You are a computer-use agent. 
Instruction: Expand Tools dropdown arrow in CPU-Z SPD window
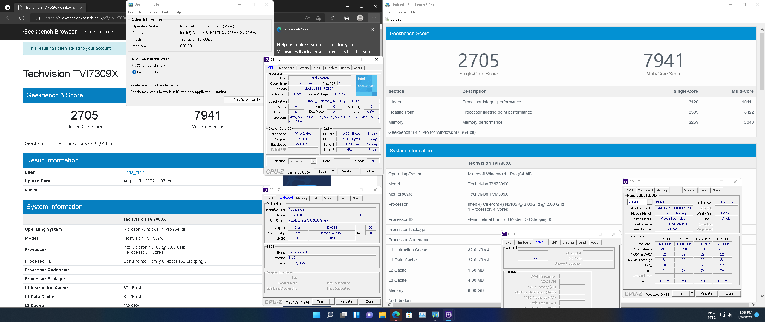click(692, 293)
